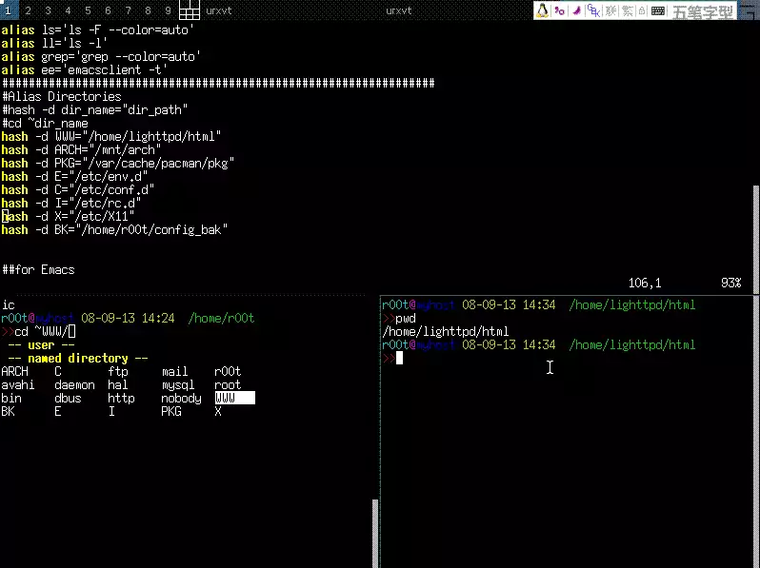Toggle the 繁 traditional Chinese icon
The image size is (760, 568).
(627, 10)
